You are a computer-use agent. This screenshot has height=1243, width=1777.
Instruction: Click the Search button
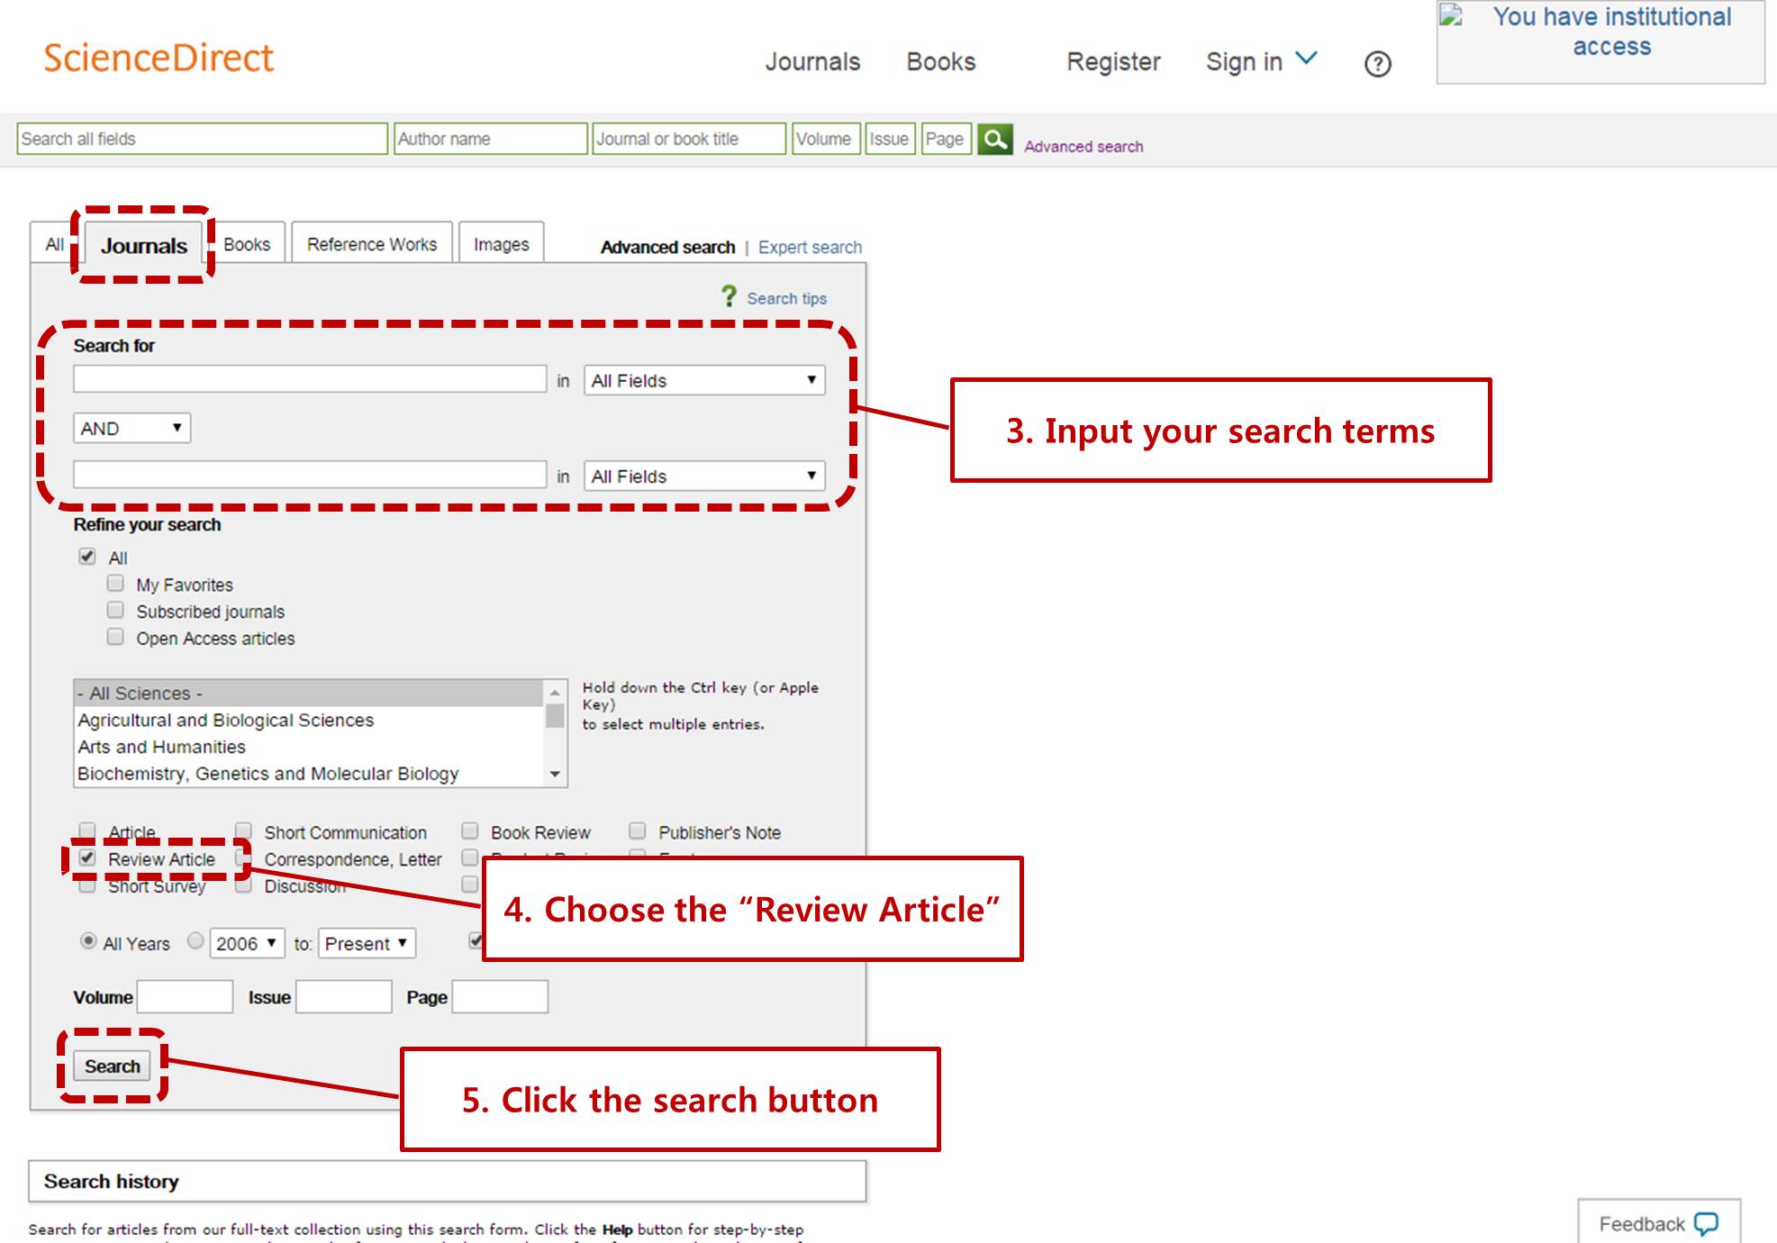click(112, 1066)
